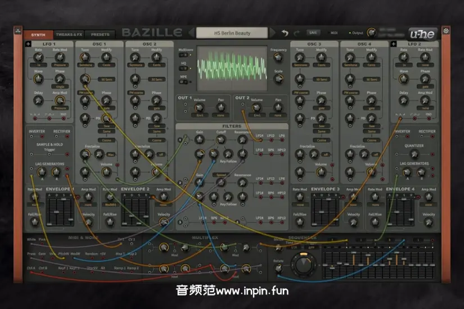Viewport: 464px width, 309px height.
Task: Click the green oscilloscope waveform display
Action: 232,69
